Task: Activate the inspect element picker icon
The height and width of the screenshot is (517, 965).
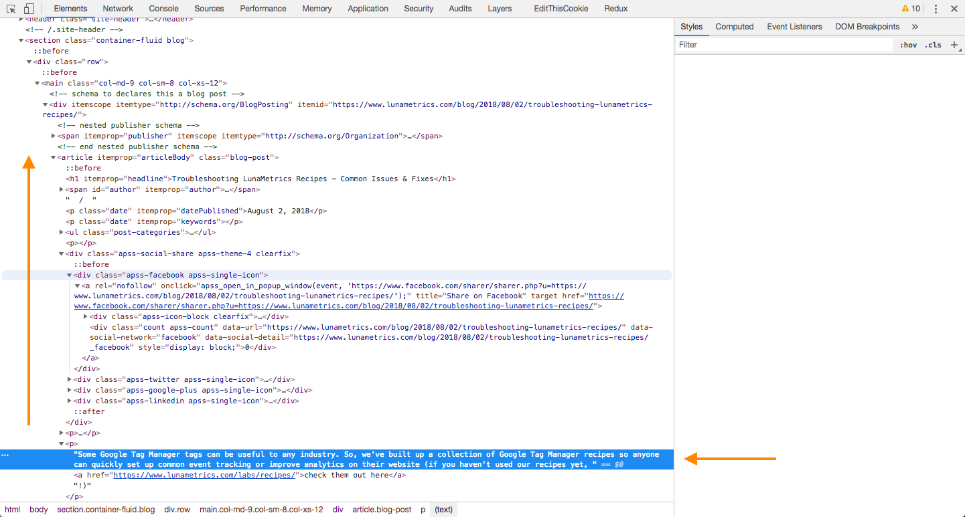Action: [x=11, y=9]
